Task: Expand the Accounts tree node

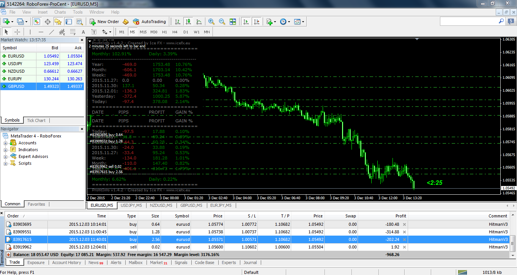Action: (x=6, y=143)
